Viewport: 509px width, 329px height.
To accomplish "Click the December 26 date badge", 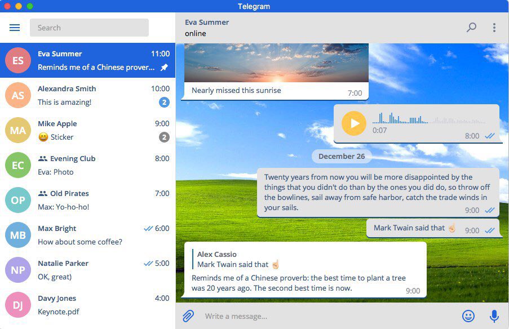I will pyautogui.click(x=342, y=157).
